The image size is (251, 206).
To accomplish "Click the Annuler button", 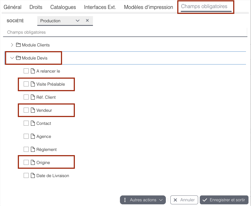I will point(184,200).
